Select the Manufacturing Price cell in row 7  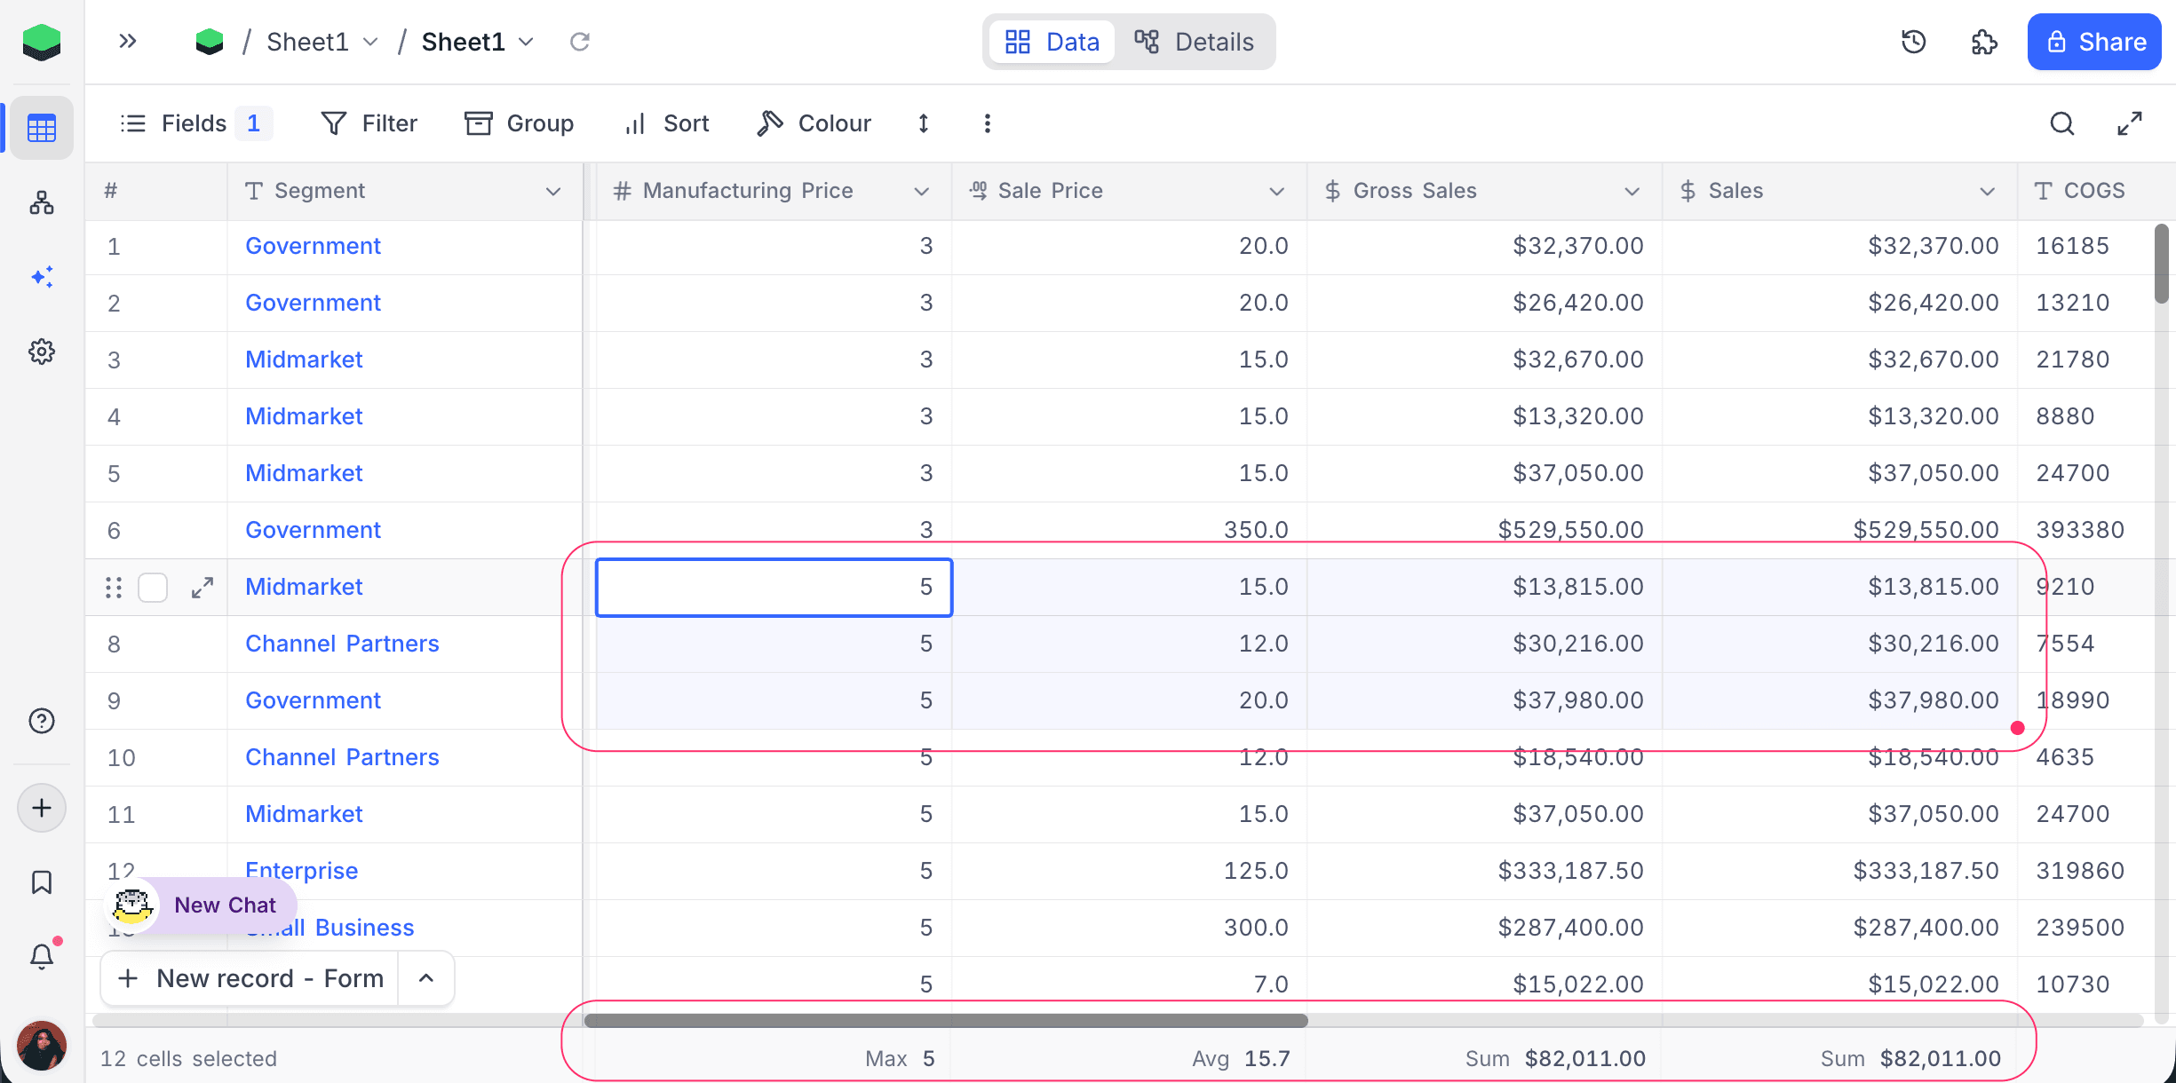click(774, 588)
